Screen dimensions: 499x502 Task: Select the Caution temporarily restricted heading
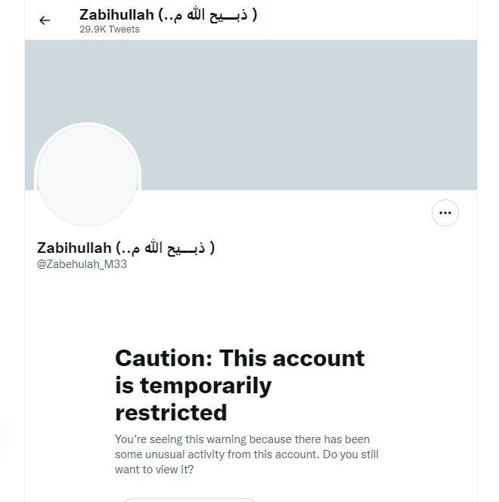tap(240, 385)
